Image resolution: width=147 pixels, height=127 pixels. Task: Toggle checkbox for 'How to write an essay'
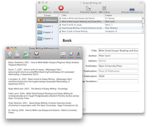(60, 25)
